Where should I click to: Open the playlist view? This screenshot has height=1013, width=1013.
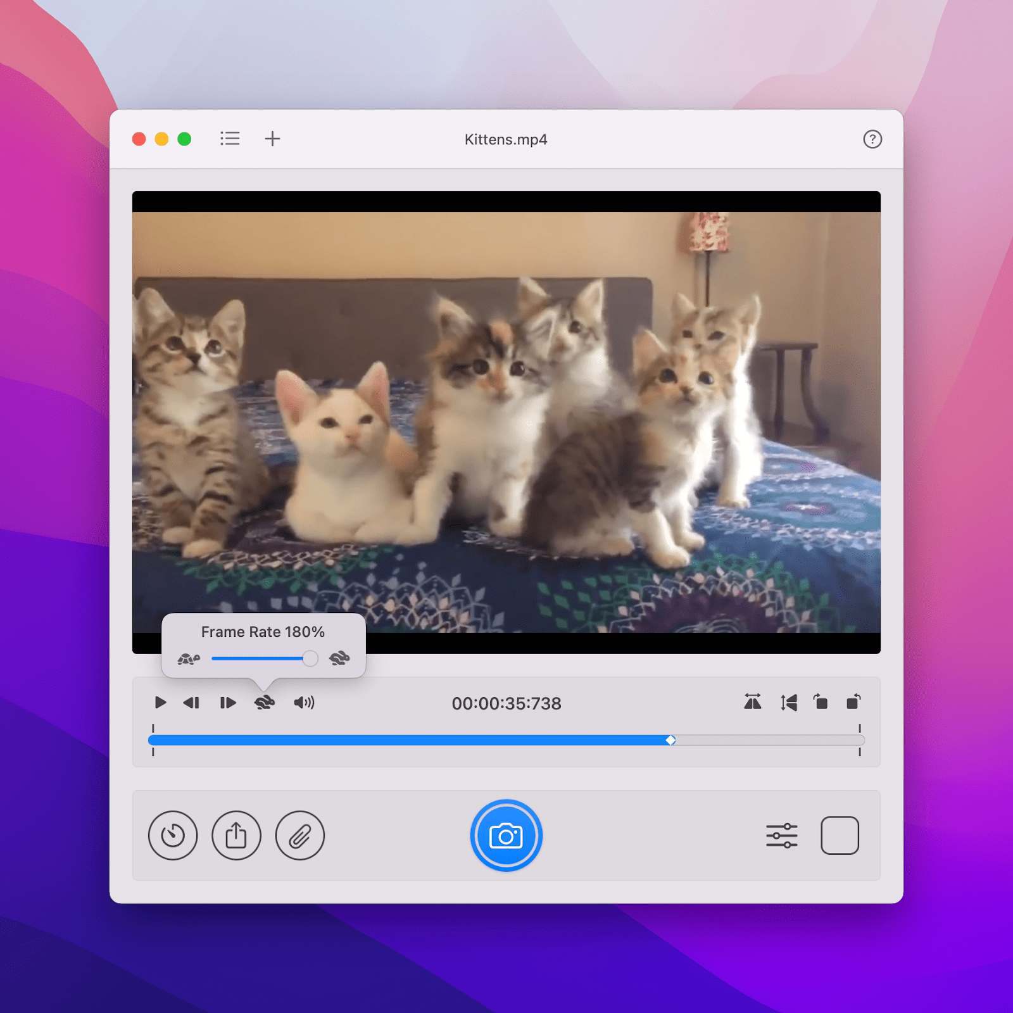pos(230,139)
